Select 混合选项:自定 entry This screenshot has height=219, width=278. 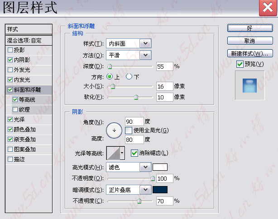point(29,41)
